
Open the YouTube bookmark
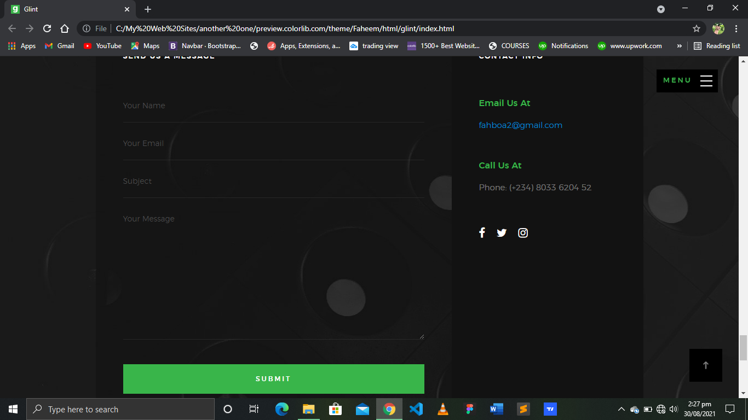pos(102,46)
